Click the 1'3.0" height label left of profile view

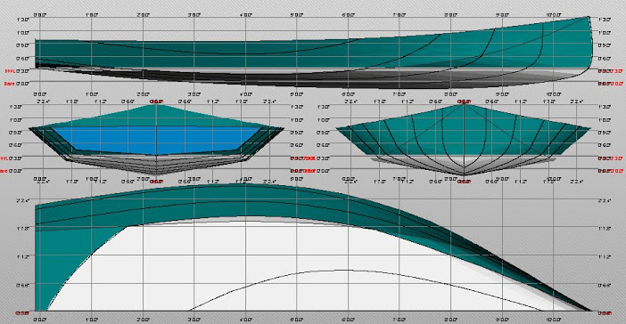23,20
